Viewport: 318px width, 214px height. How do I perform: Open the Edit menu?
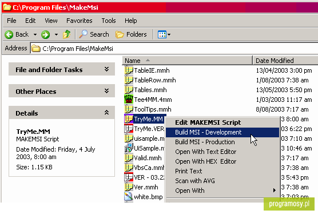click(x=30, y=21)
